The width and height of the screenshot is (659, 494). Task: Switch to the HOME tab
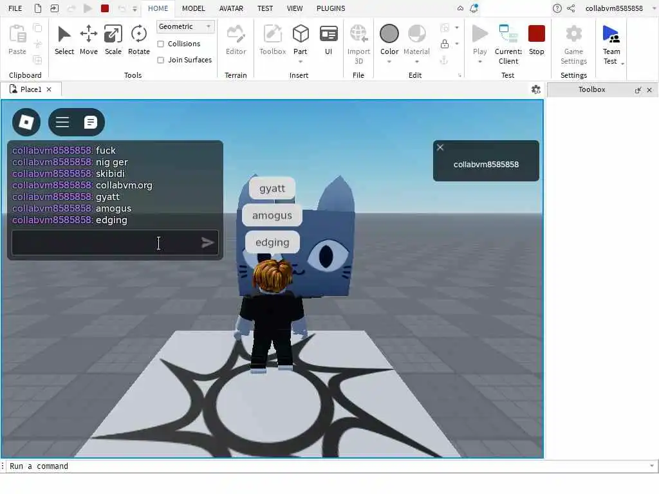[x=158, y=8]
